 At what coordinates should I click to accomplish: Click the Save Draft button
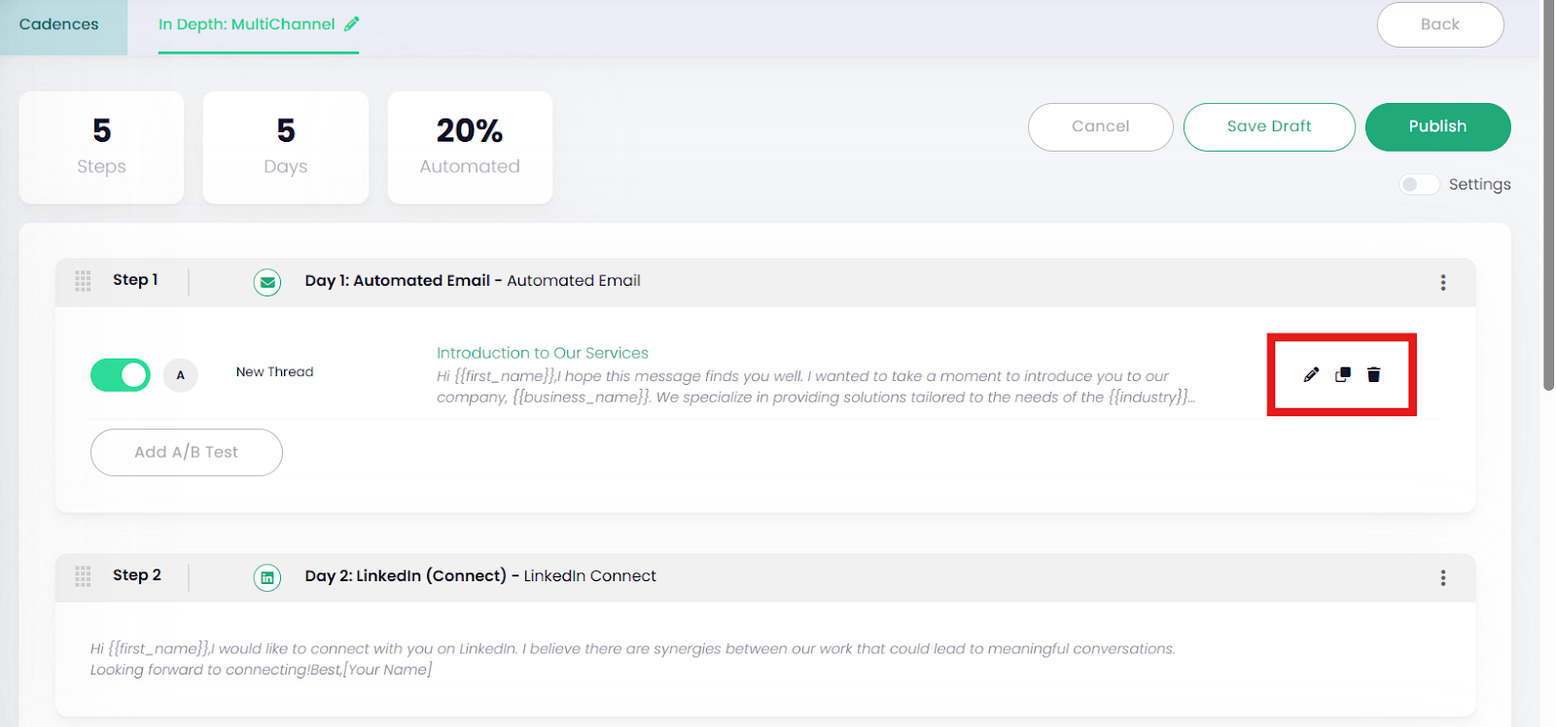pos(1269,126)
